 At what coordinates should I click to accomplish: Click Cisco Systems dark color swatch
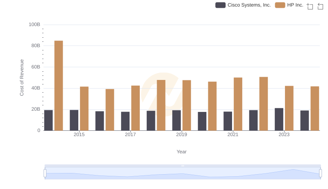[x=220, y=5]
